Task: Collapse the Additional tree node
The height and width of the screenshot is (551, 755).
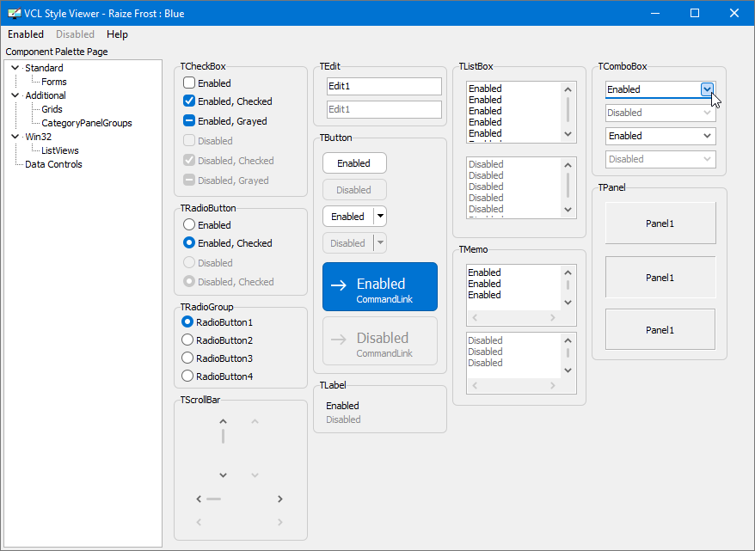Action: 15,95
